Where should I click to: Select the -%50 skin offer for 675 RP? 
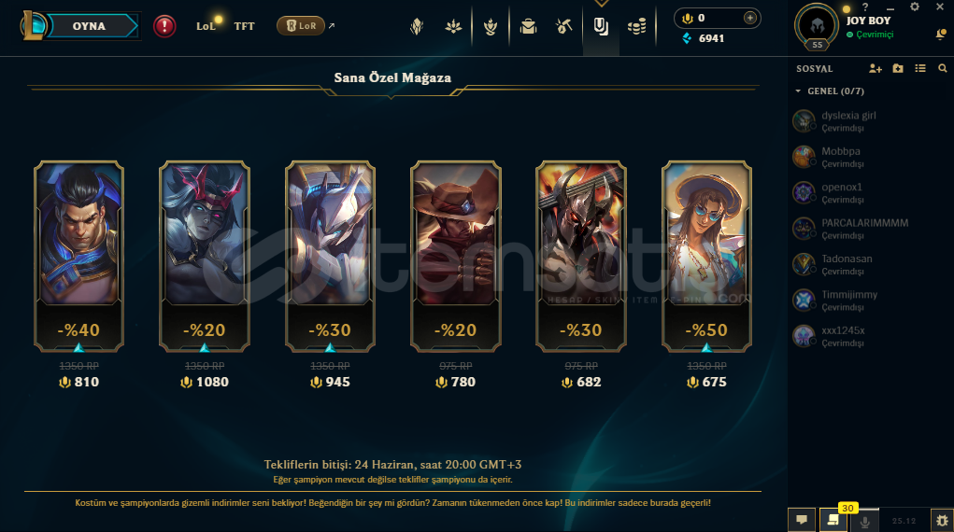(706, 256)
